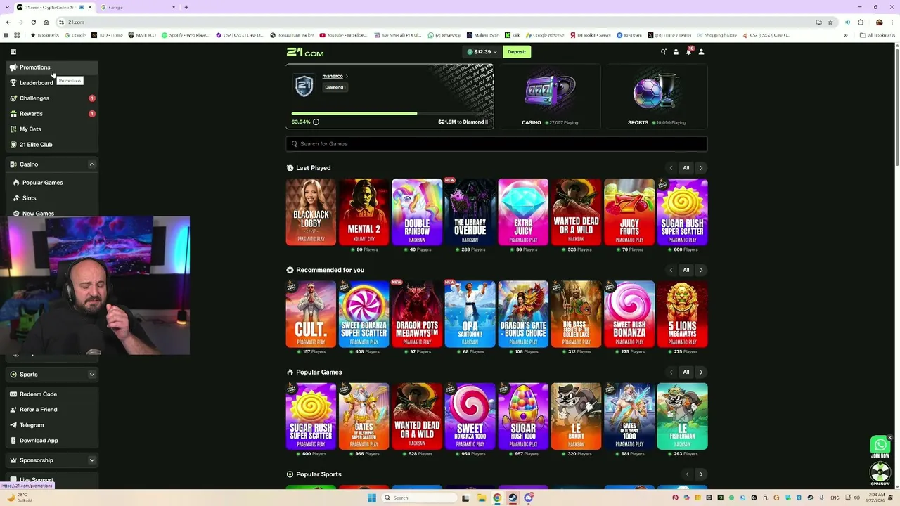Show next games in Recommended for you row
Screen dimensions: 900x506
(x=701, y=270)
